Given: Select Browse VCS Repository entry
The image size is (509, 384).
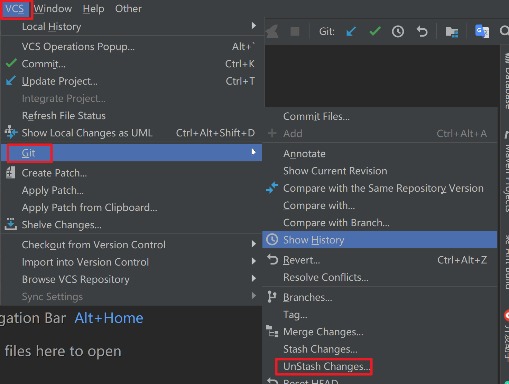Looking at the screenshot, I should tap(131, 279).
